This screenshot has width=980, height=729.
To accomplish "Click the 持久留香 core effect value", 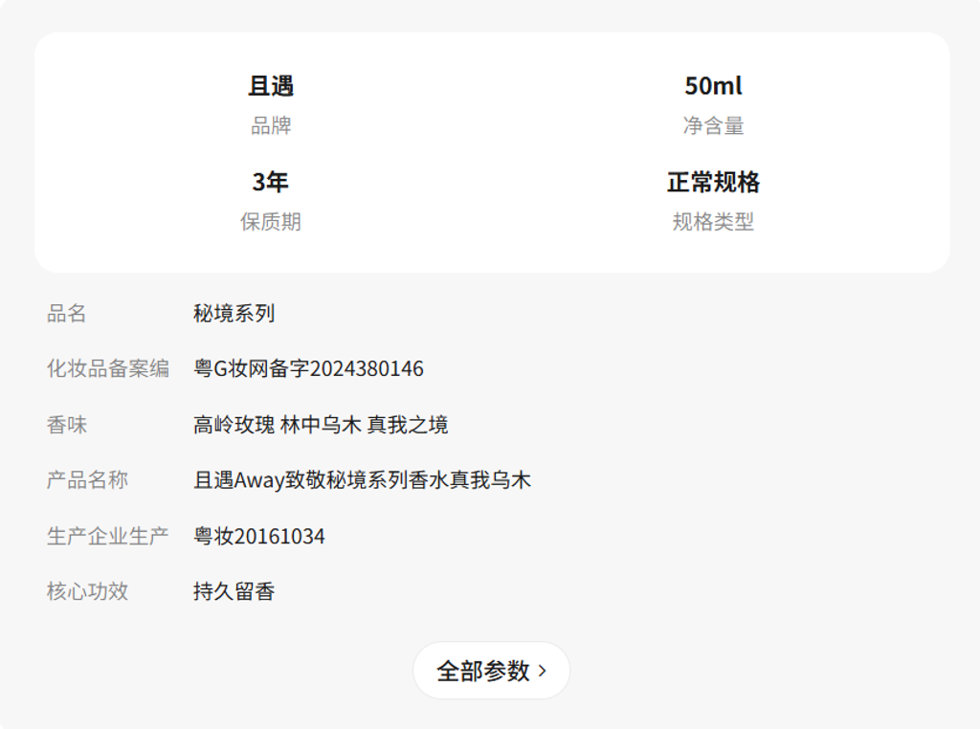I will tap(234, 591).
